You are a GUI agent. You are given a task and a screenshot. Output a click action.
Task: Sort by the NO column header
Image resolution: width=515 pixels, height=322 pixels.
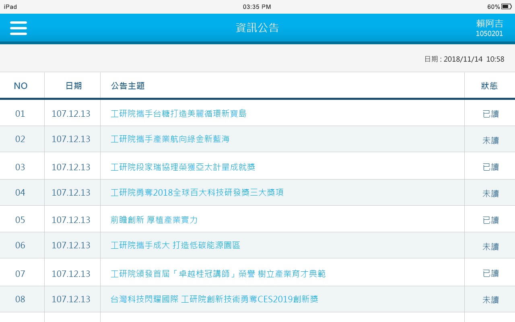pos(21,86)
